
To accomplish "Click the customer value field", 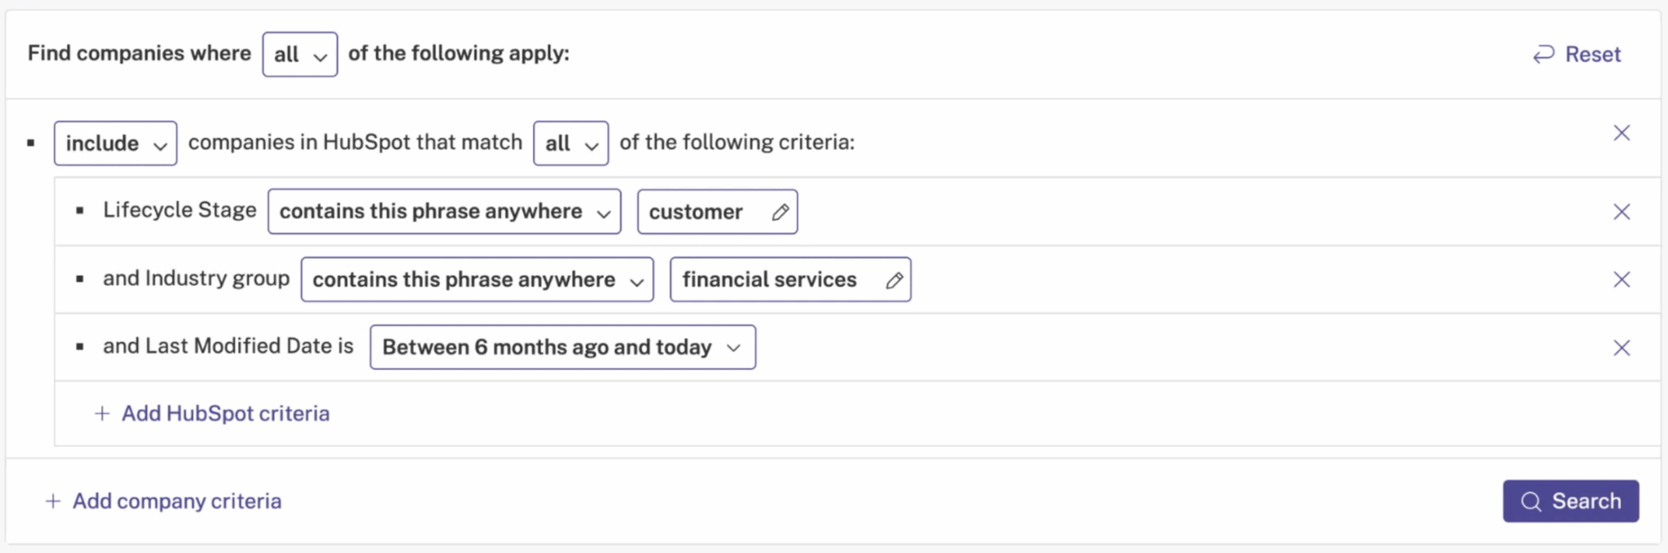I will (x=717, y=211).
